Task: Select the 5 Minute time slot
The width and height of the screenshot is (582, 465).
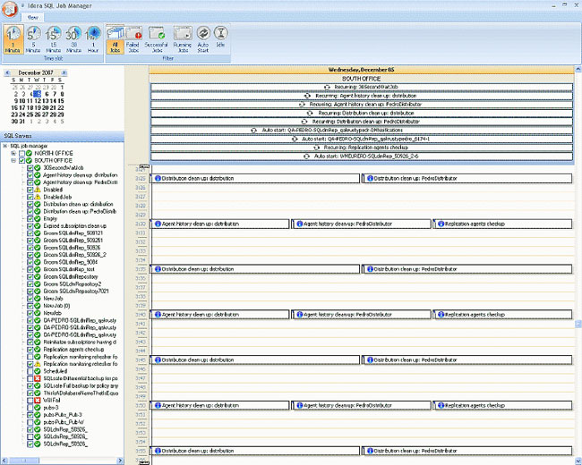Action: pyautogui.click(x=33, y=39)
